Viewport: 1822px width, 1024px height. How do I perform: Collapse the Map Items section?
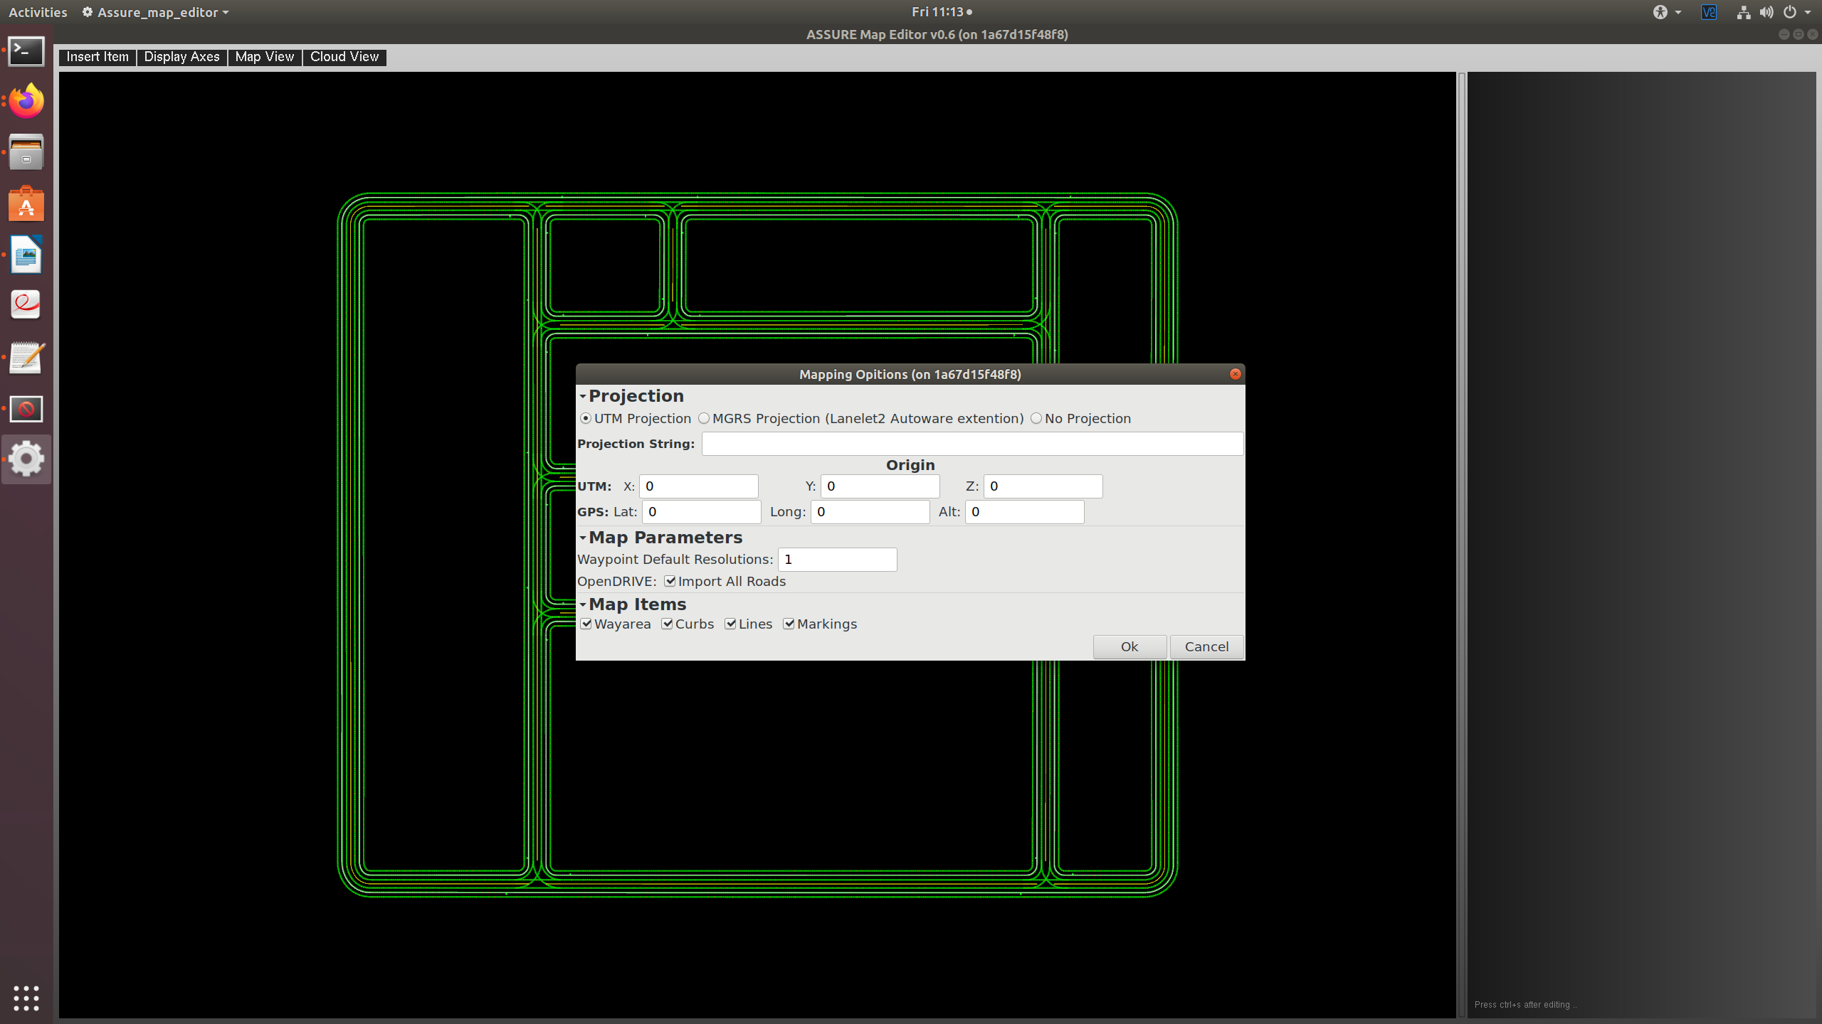coord(584,604)
